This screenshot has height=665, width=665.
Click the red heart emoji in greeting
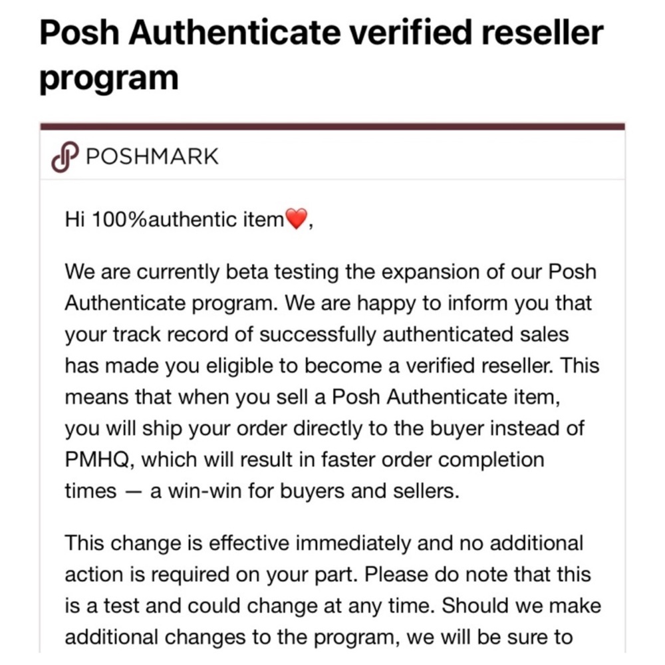click(x=296, y=219)
